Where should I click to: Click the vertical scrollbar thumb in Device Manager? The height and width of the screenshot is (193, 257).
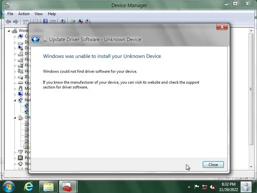[x=251, y=89]
